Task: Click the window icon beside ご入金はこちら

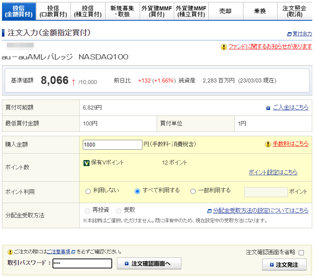Action: 269,108
